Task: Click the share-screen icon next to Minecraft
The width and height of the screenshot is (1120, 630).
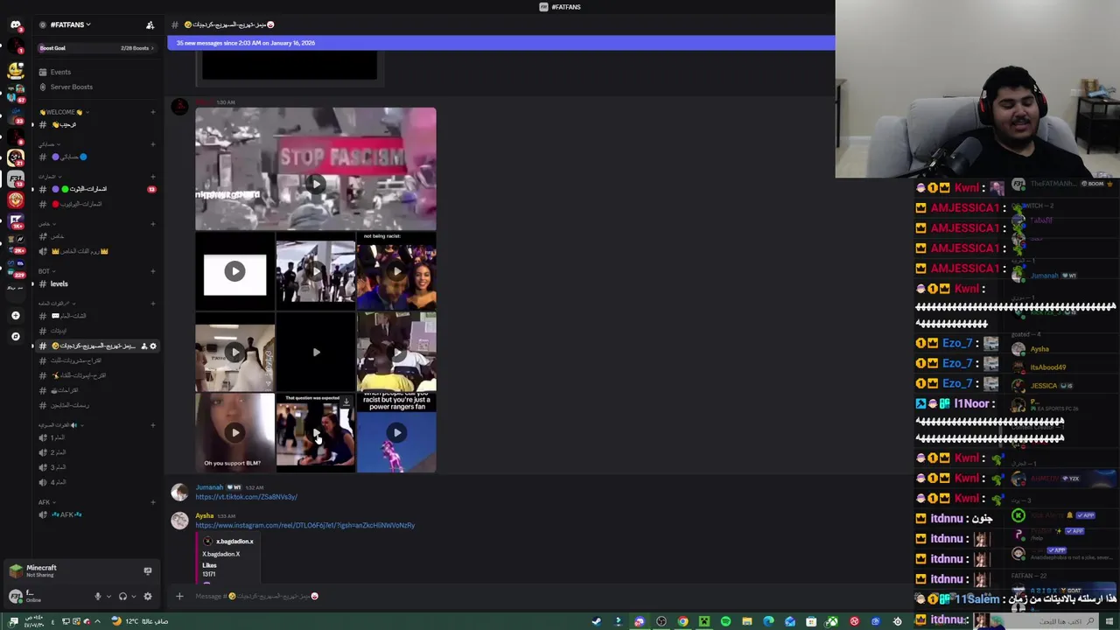Action: coord(147,570)
